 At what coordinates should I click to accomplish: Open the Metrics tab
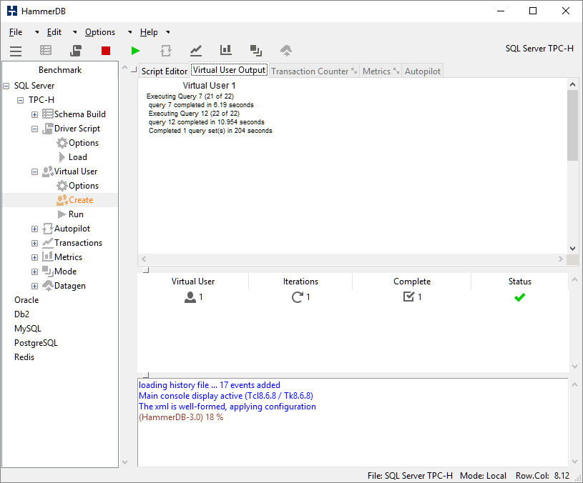click(x=381, y=71)
